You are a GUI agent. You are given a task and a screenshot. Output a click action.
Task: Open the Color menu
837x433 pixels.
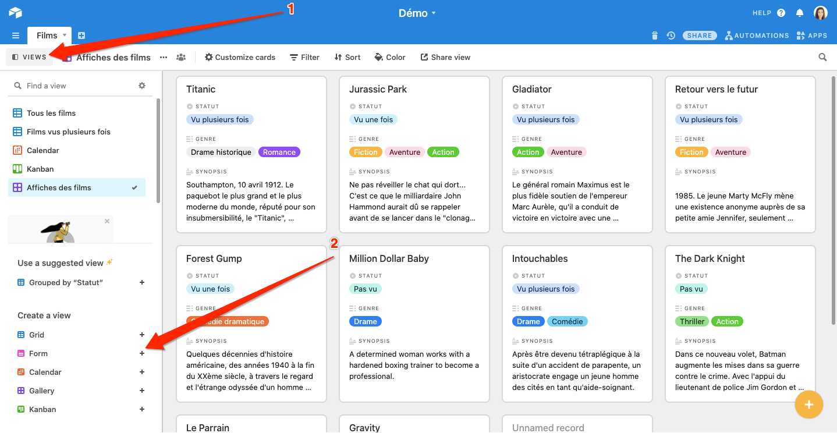click(390, 57)
